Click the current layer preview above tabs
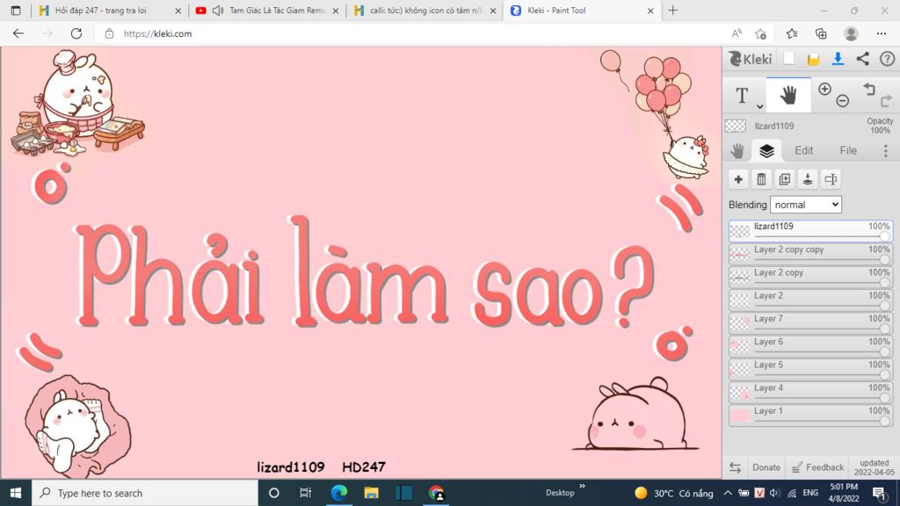The height and width of the screenshot is (506, 900). (x=736, y=126)
